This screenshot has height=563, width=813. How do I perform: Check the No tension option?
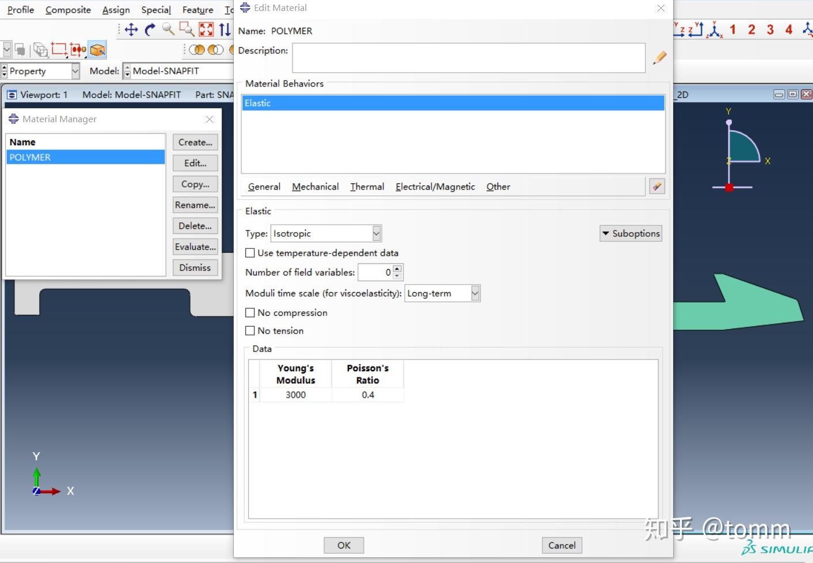(250, 331)
